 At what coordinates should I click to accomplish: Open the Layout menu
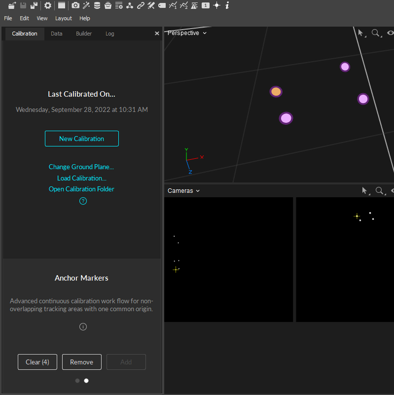[63, 18]
